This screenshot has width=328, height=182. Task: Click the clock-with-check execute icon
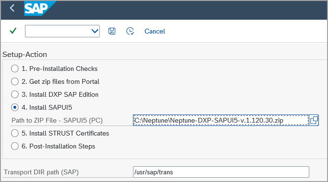130,31
